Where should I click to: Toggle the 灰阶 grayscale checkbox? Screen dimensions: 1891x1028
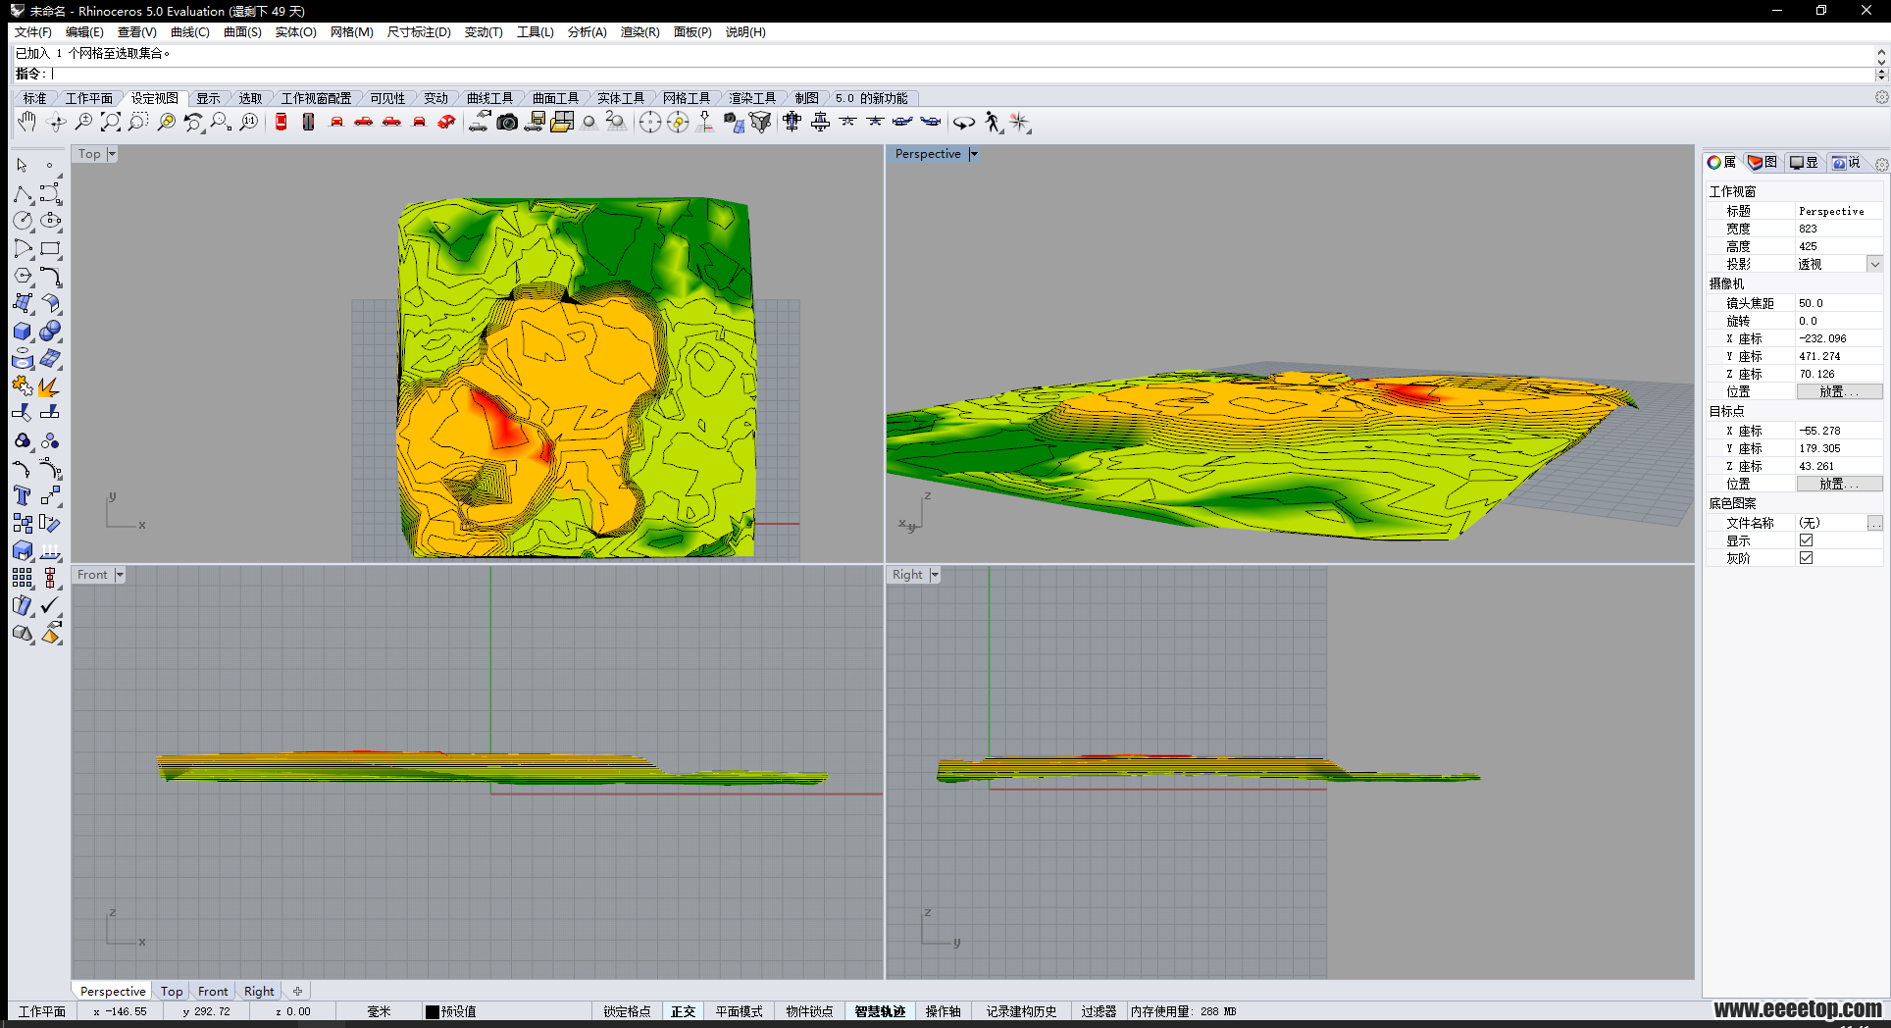coord(1806,558)
